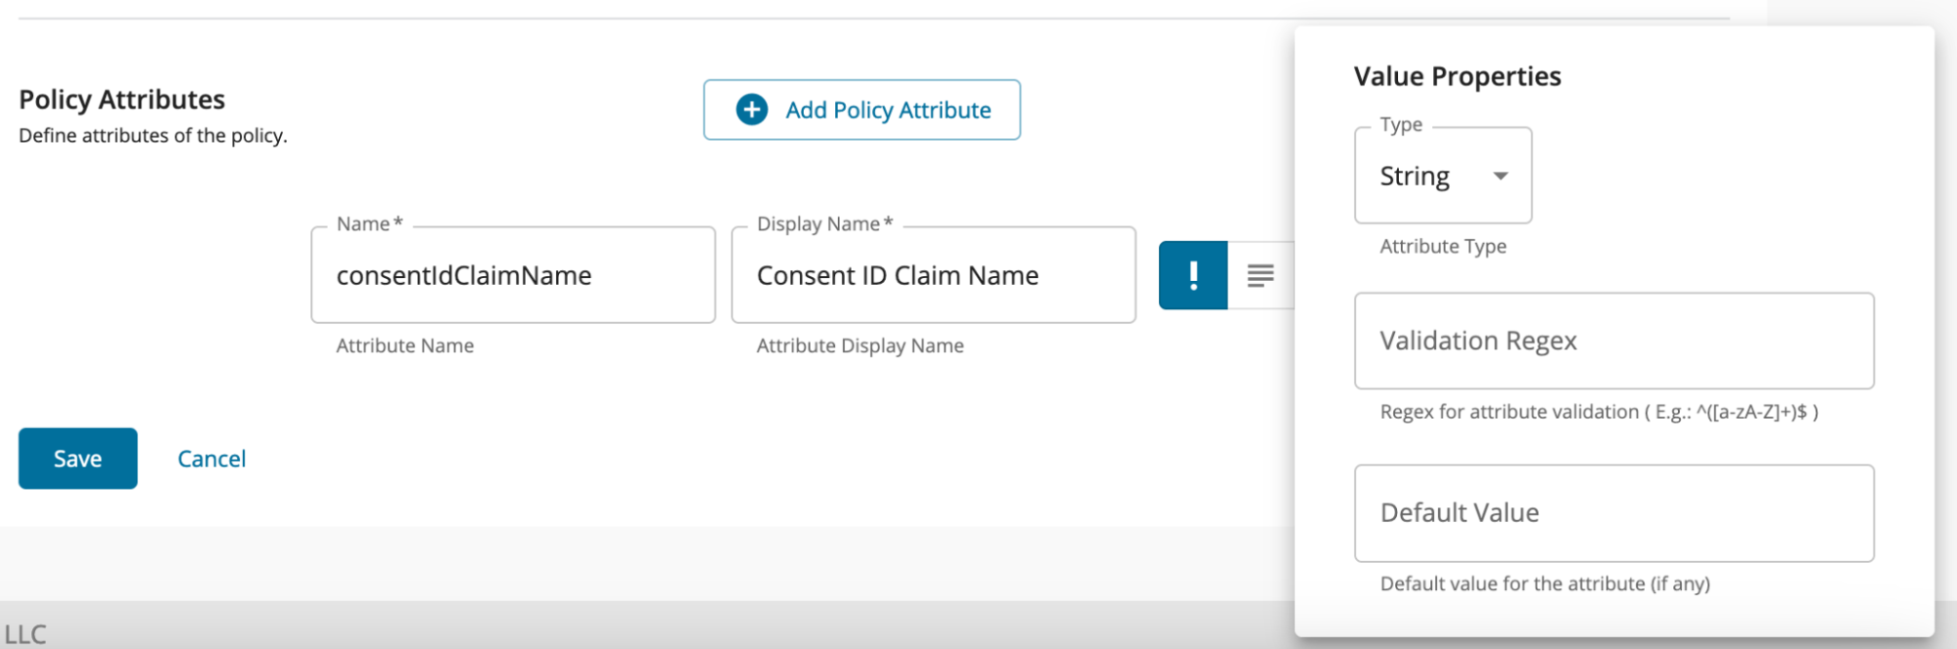Click 'Define attributes of the policy.' text

click(153, 135)
